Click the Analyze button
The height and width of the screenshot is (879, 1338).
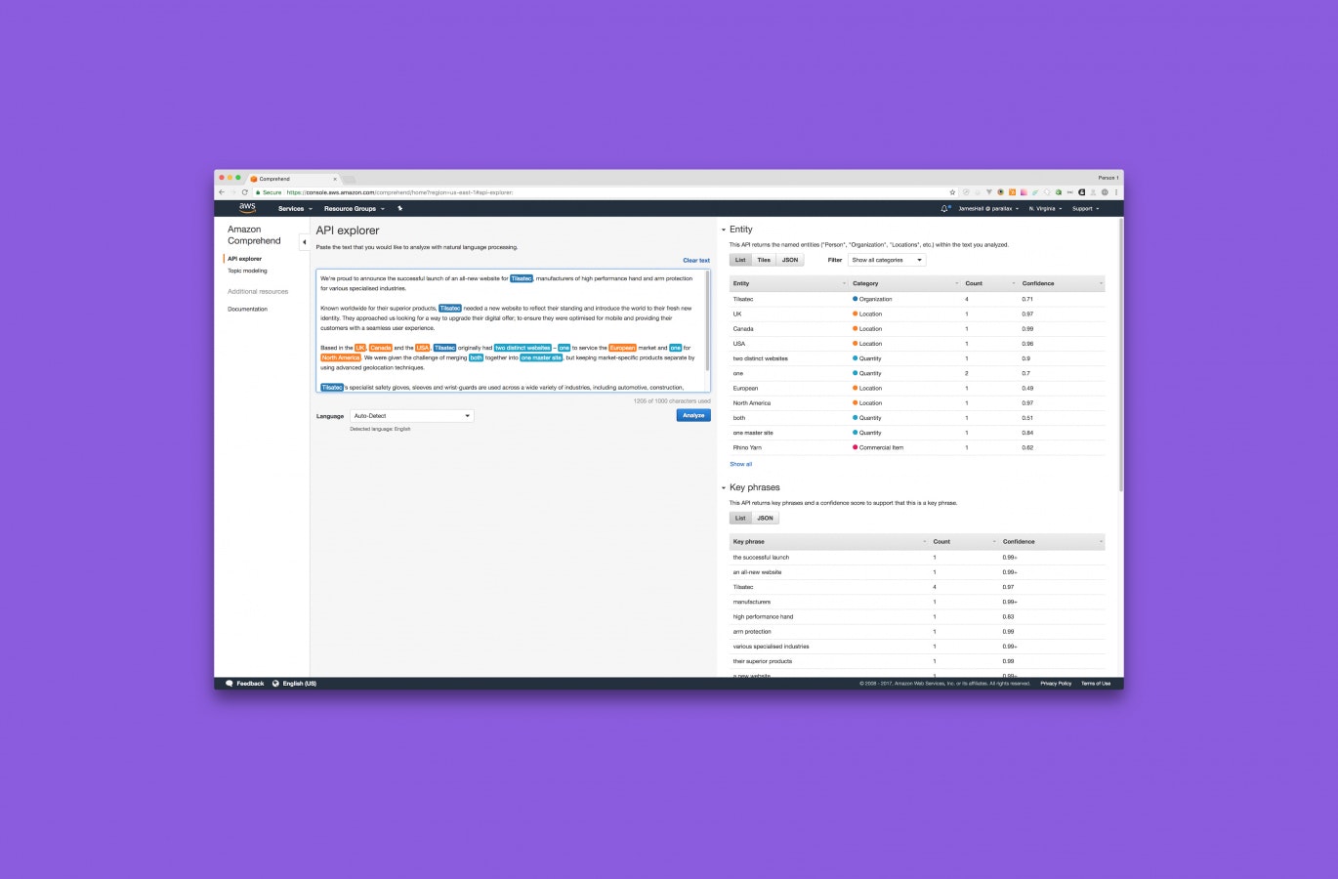pos(693,415)
